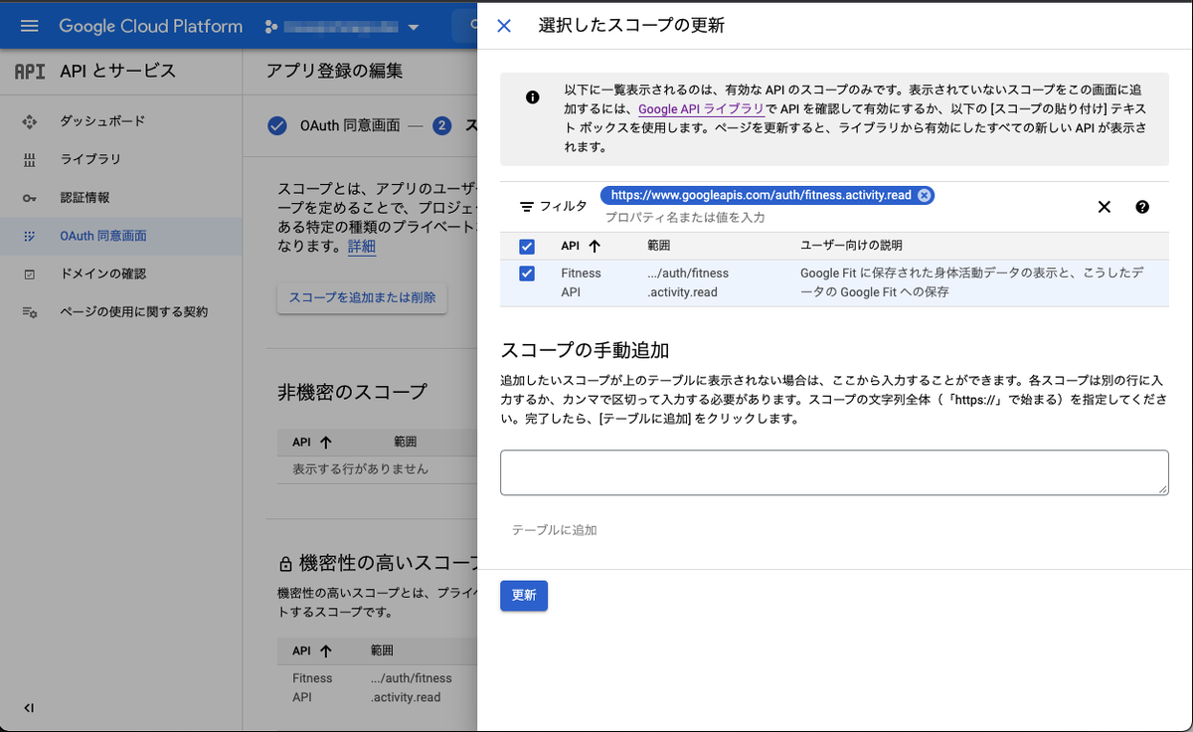Open the hamburger navigation menu
The image size is (1193, 732).
click(29, 26)
